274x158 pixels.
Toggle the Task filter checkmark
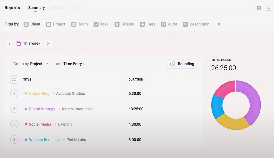[96, 24]
